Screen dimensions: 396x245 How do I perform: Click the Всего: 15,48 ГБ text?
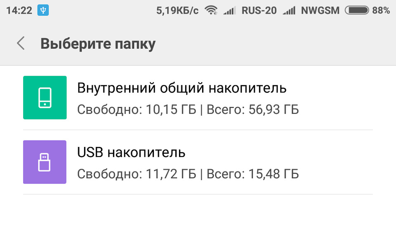(x=252, y=174)
